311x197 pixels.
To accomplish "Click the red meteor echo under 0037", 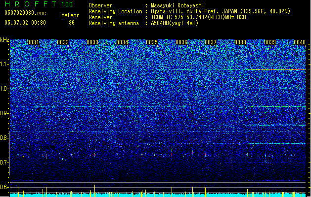I will point(205,154).
